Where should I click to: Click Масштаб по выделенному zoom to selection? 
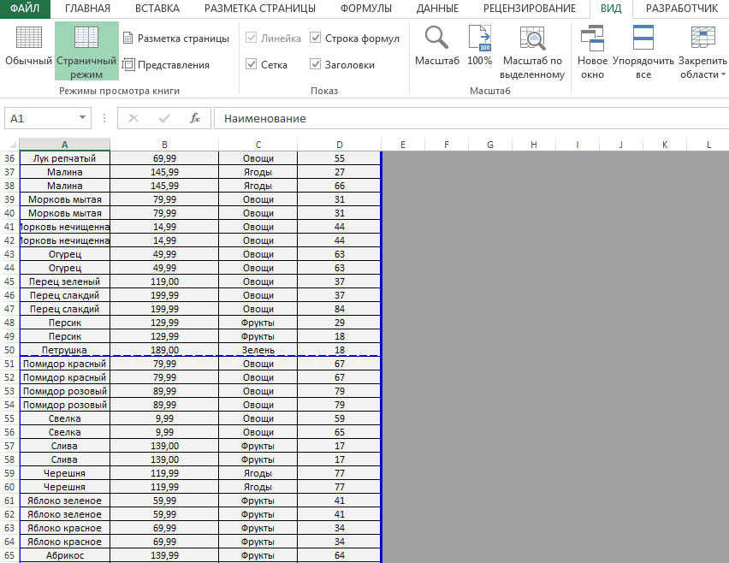click(533, 51)
